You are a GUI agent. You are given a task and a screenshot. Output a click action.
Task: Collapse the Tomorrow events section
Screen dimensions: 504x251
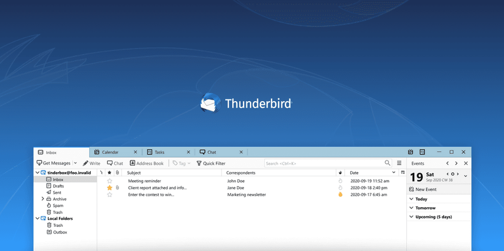point(411,208)
